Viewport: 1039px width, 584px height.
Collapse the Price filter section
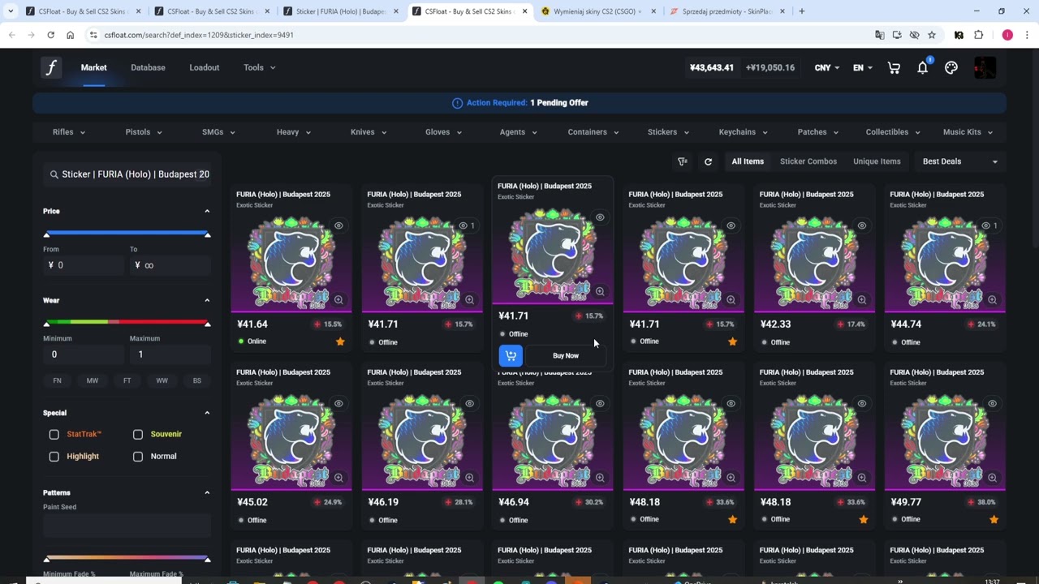pos(207,211)
